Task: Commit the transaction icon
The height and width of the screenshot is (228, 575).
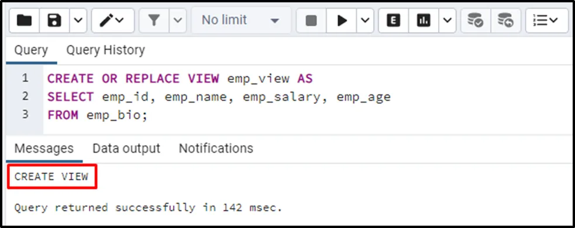Action: (476, 20)
